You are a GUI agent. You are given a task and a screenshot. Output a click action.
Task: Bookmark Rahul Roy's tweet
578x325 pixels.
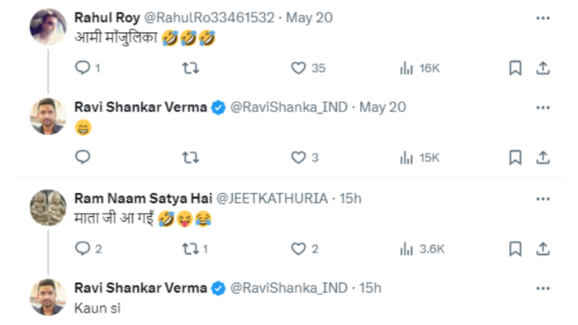coord(515,68)
